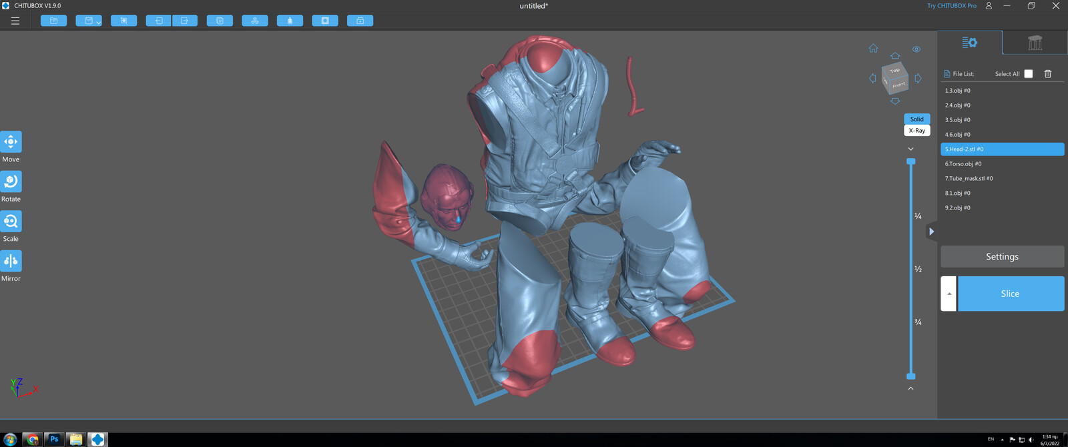Click the copy model toolbar icon

tap(220, 21)
